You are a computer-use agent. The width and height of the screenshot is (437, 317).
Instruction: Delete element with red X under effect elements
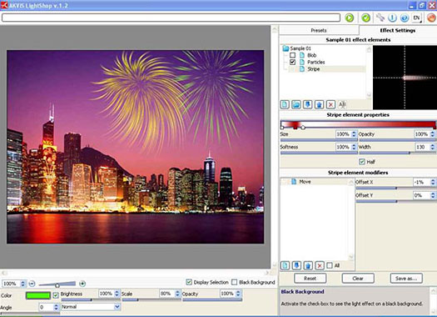pos(330,104)
